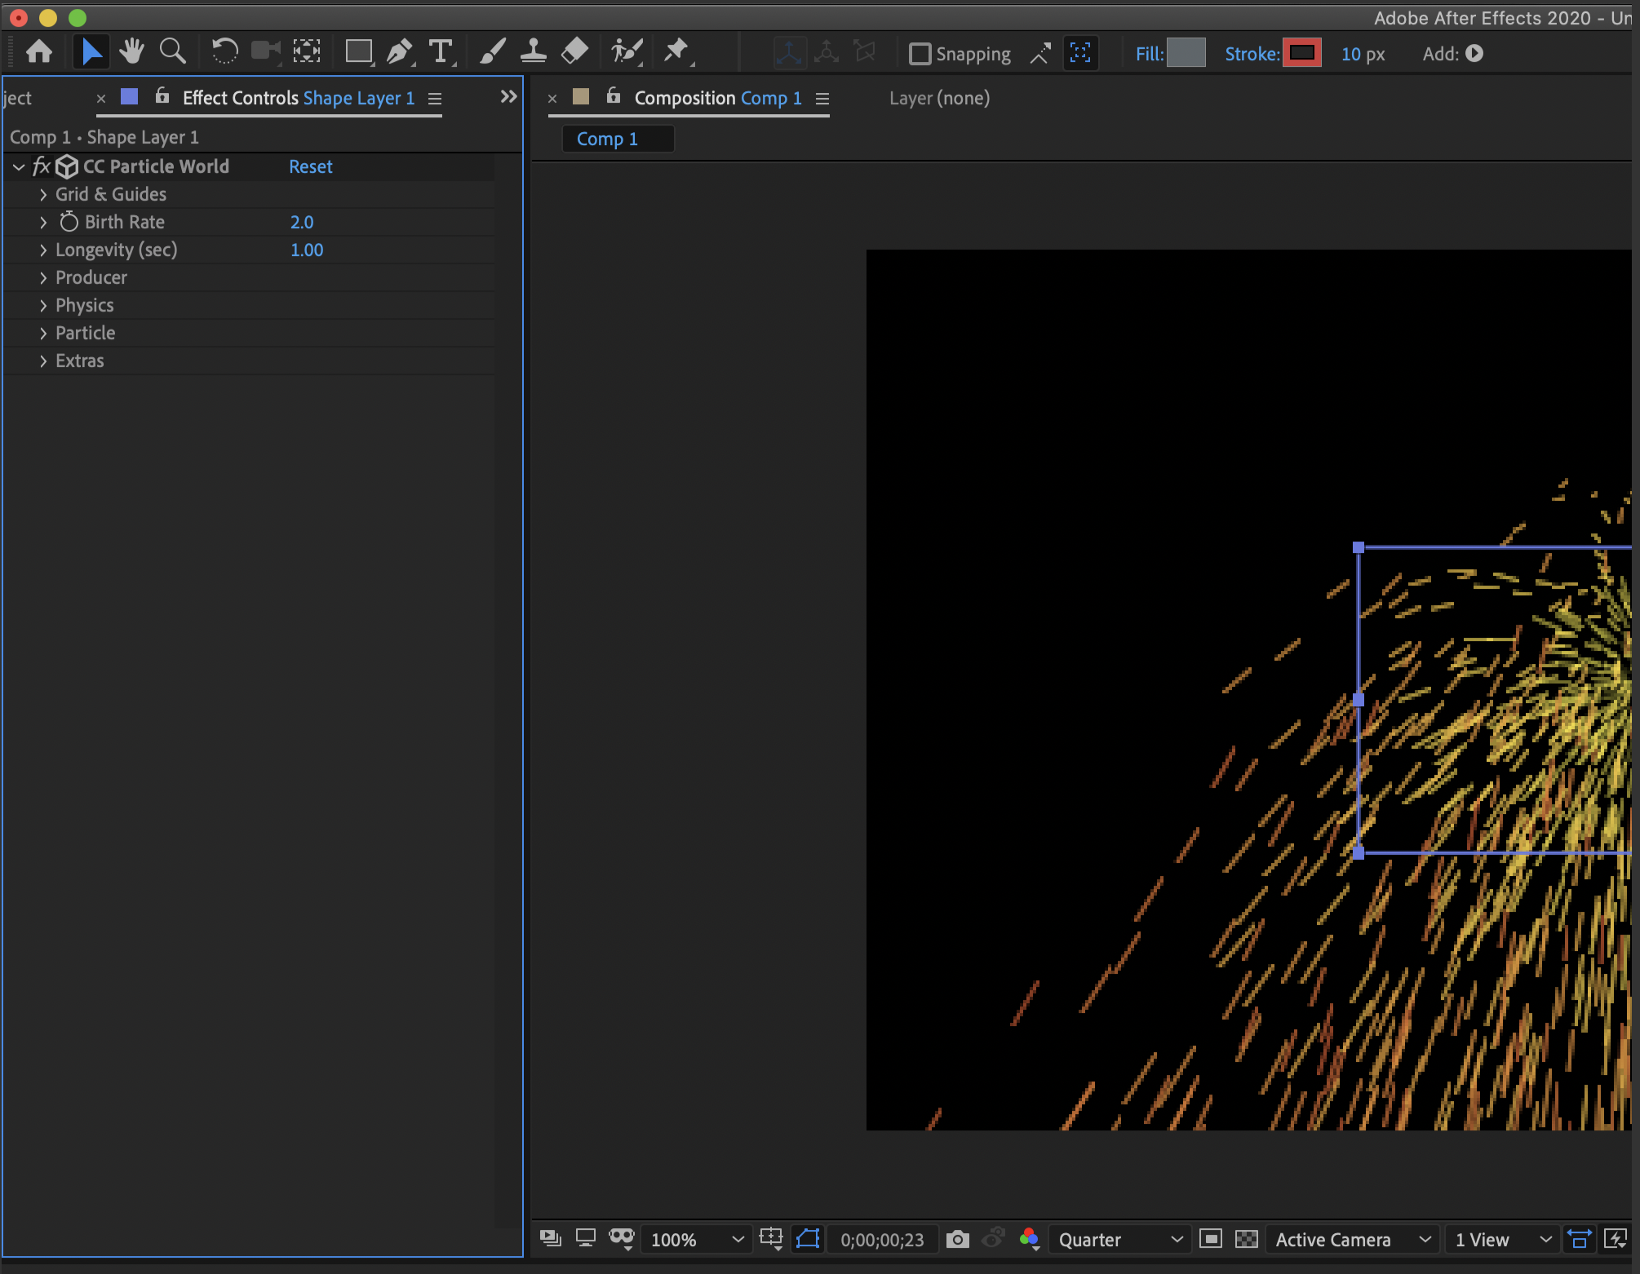Open the Stroke color swatch
1640x1274 pixels.
tap(1302, 53)
